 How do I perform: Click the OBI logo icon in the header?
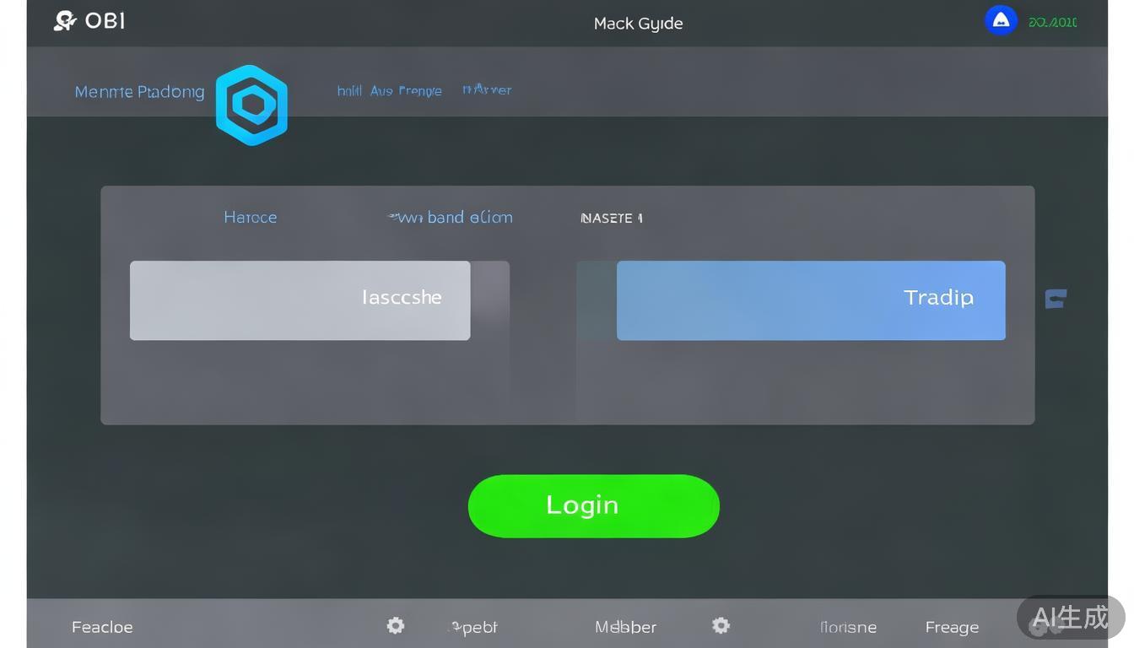[x=65, y=21]
